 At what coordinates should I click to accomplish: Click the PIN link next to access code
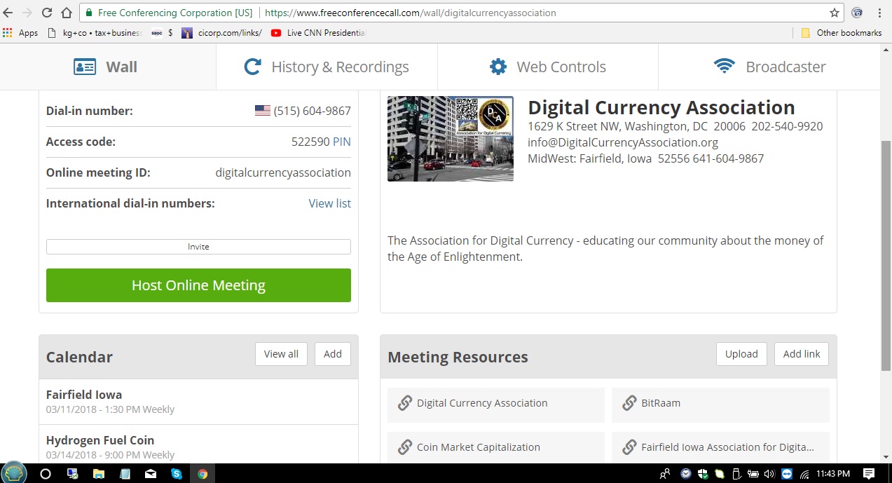[x=342, y=142]
